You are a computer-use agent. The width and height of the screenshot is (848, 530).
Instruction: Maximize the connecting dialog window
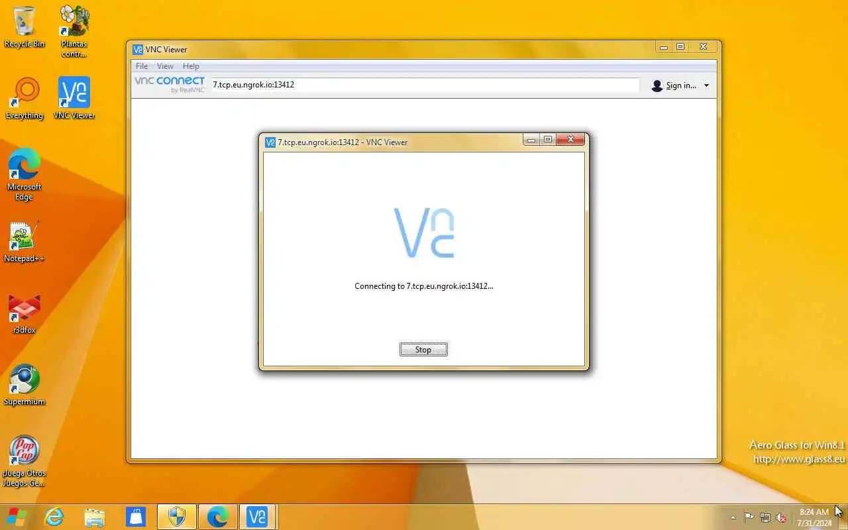coord(548,139)
